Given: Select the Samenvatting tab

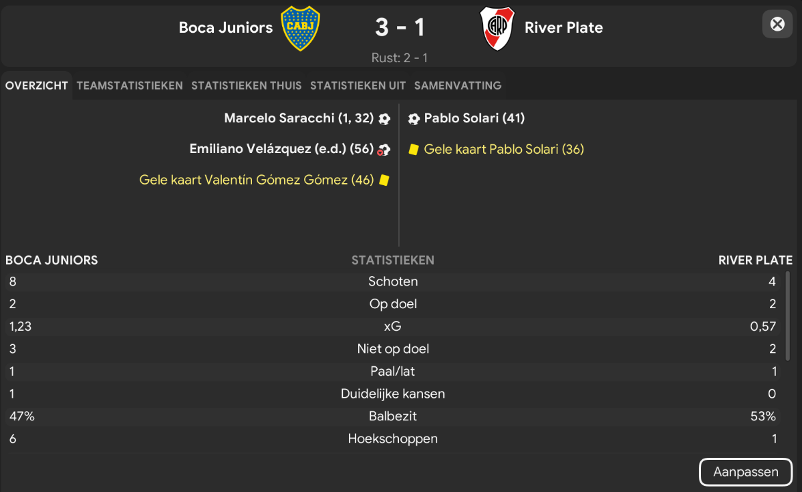Looking at the screenshot, I should [458, 86].
